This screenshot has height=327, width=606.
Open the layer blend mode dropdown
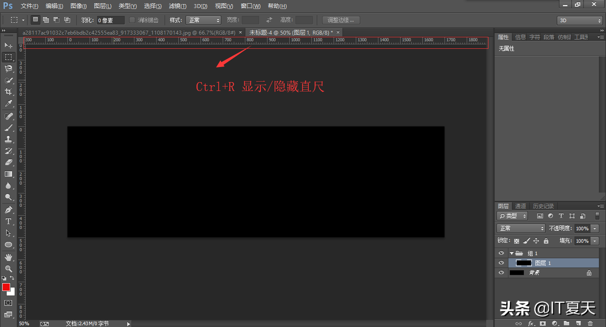(x=521, y=229)
